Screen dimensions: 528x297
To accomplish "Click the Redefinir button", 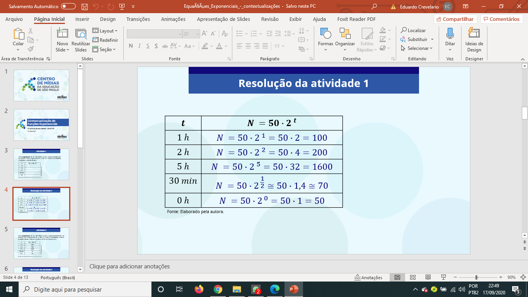I will point(106,40).
